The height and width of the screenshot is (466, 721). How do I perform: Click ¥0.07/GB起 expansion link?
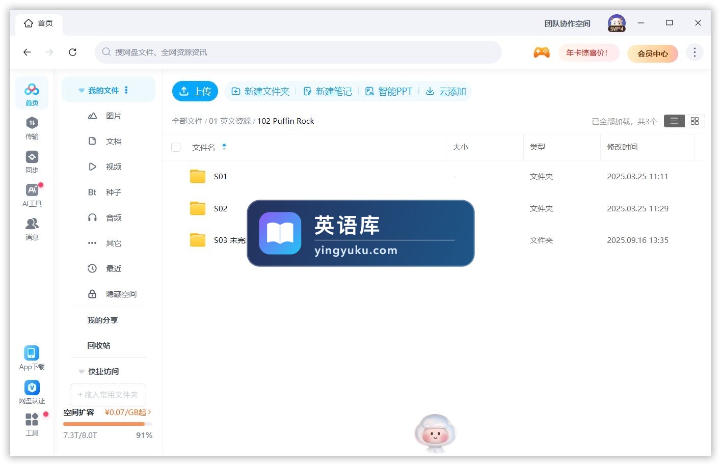point(128,412)
